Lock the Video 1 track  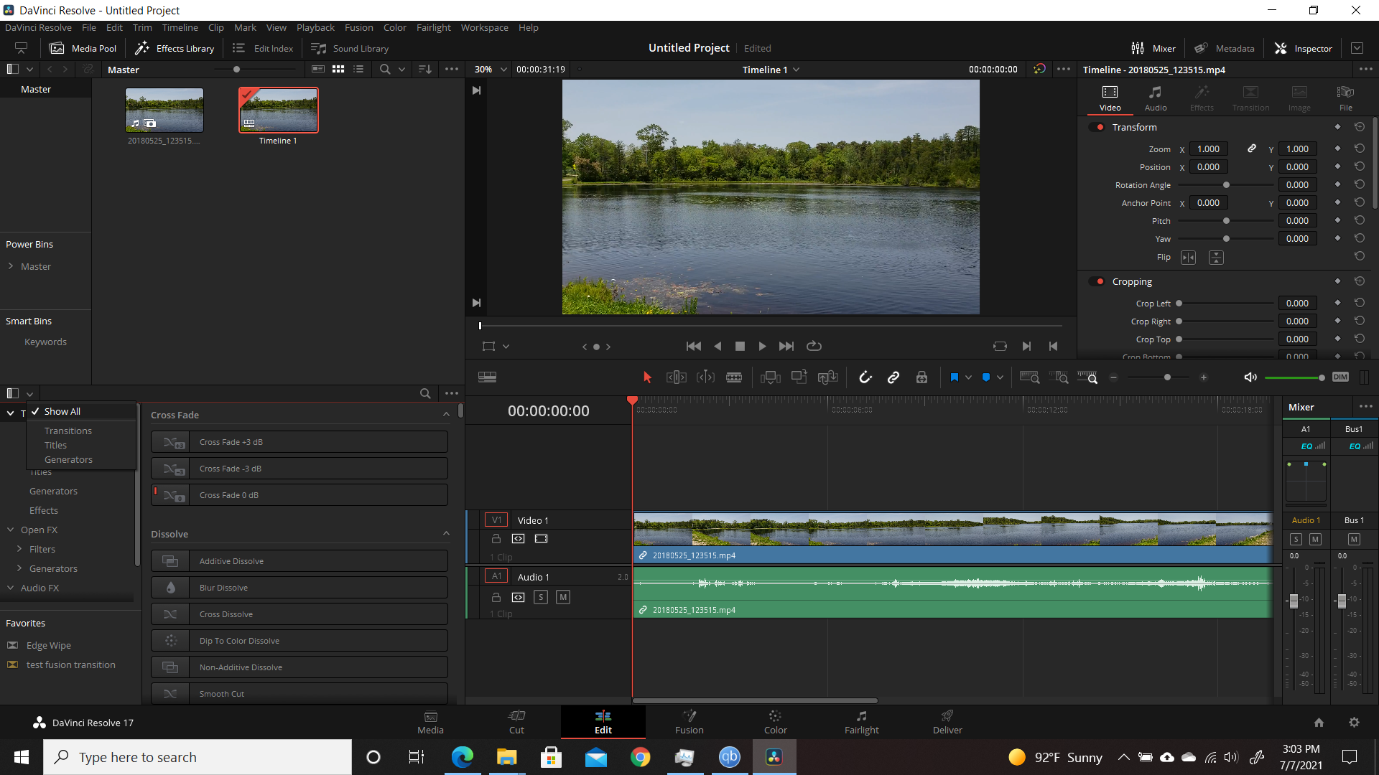pos(496,539)
